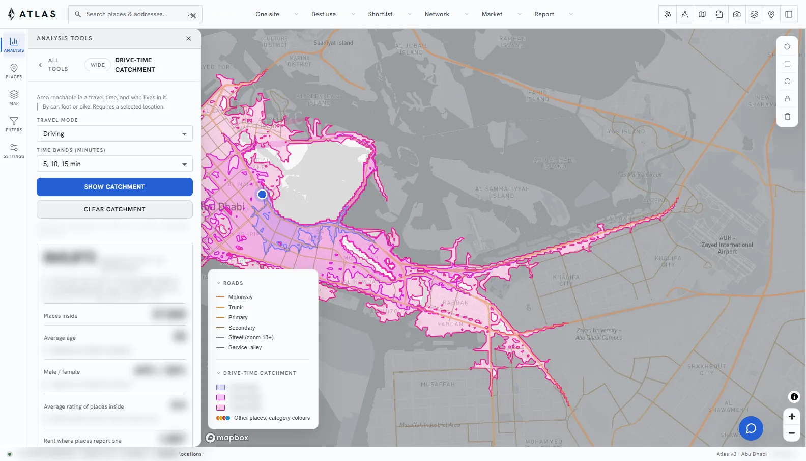The width and height of the screenshot is (806, 461).
Task: Open the Shortlist menu
Action: point(390,14)
